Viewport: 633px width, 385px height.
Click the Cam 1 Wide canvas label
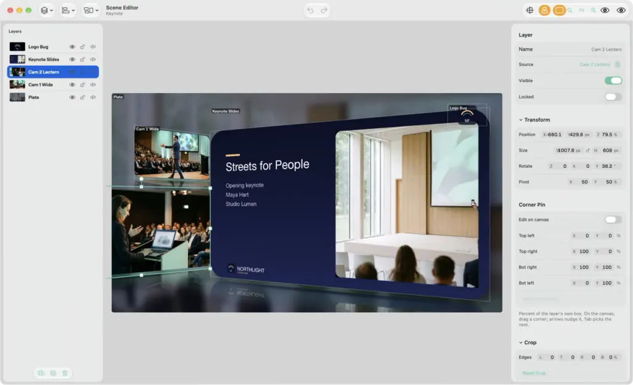147,129
